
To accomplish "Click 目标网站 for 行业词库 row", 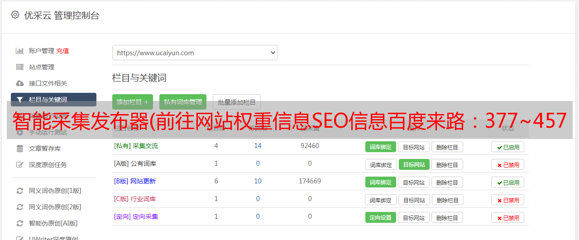I will 414,200.
